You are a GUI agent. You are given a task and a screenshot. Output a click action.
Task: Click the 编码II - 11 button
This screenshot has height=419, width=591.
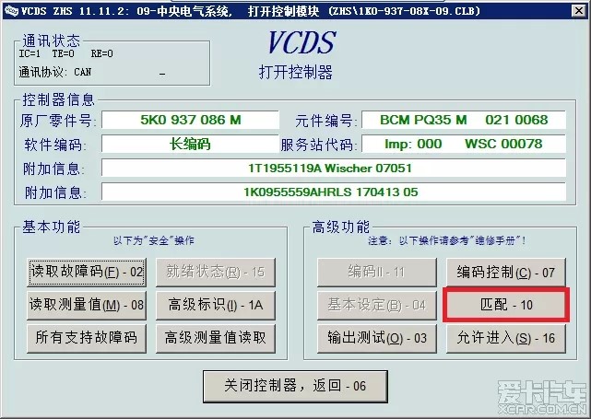pos(377,272)
